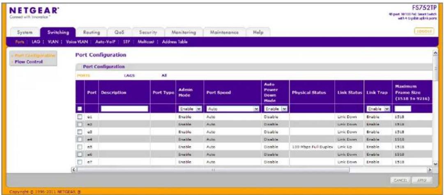Open the STP submenu link

coord(126,42)
